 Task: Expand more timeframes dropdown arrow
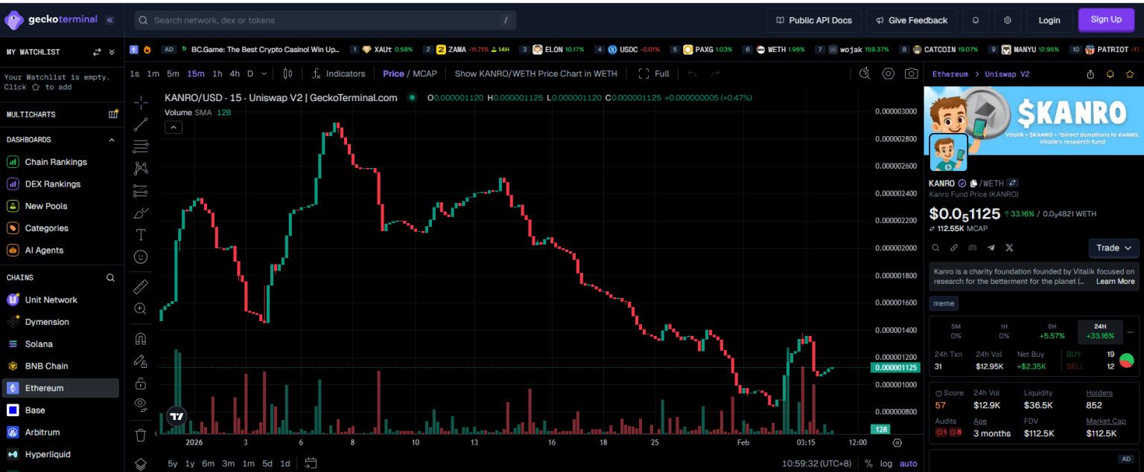264,74
